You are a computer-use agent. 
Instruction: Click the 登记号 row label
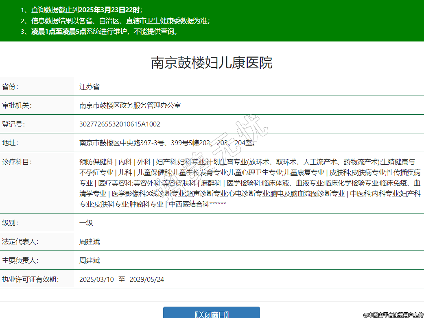pos(13,124)
